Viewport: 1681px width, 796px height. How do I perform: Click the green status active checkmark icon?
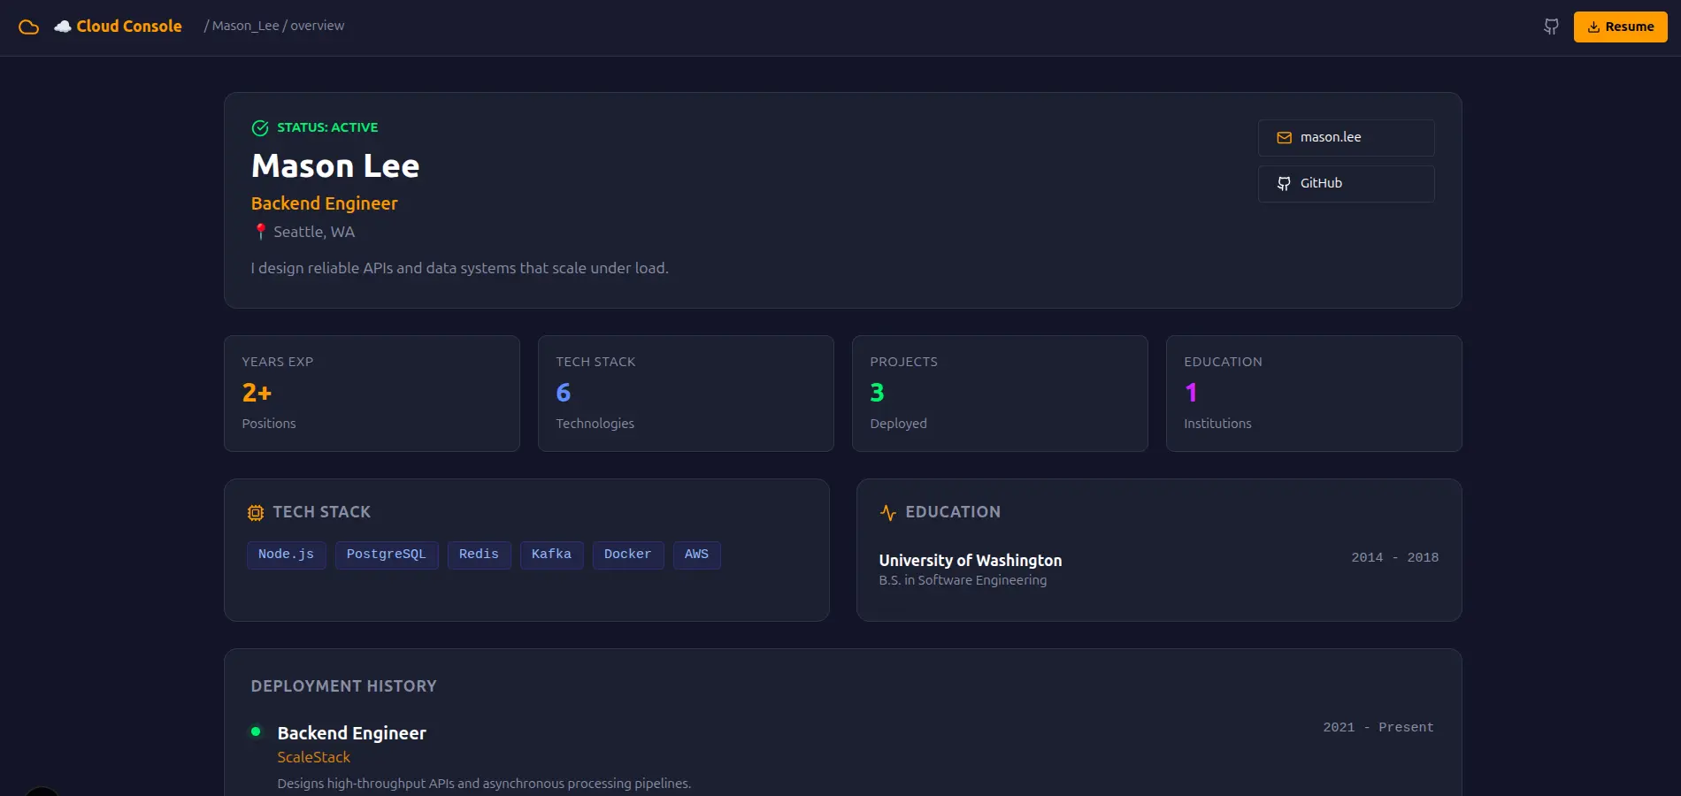tap(260, 128)
